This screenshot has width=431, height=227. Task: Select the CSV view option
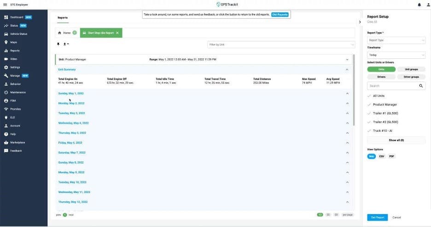(381, 156)
